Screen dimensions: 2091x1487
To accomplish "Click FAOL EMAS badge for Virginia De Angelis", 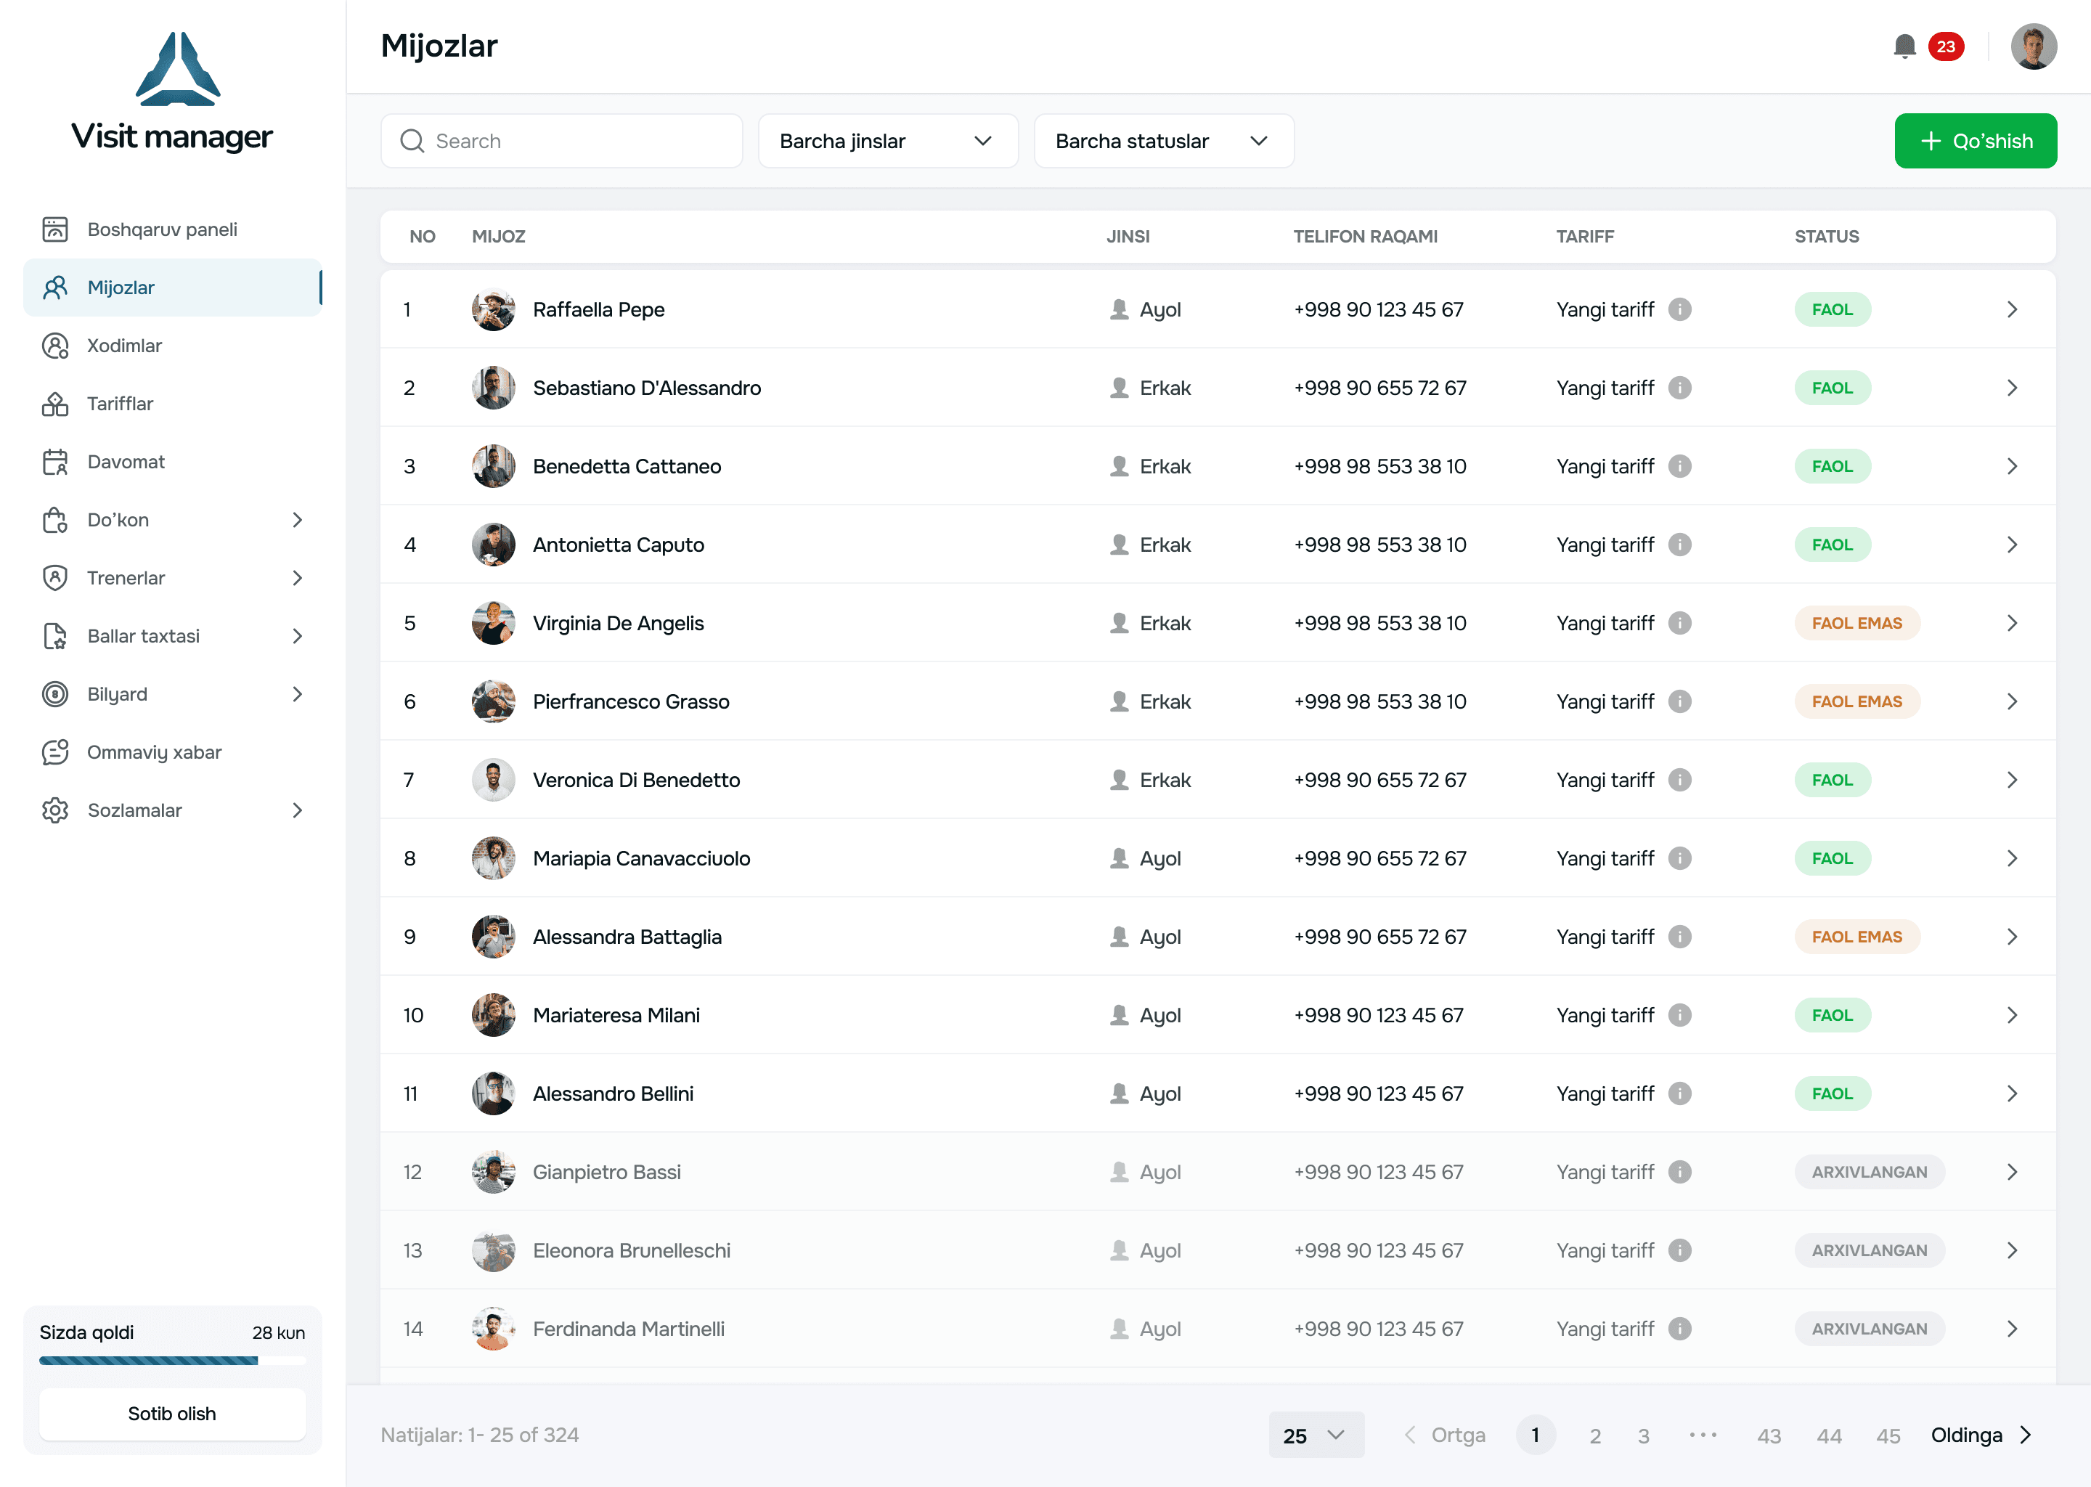I will pos(1856,624).
